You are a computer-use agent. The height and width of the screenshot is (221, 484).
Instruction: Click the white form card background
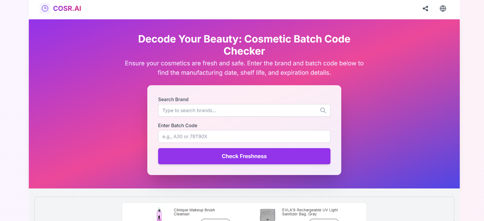point(244,91)
